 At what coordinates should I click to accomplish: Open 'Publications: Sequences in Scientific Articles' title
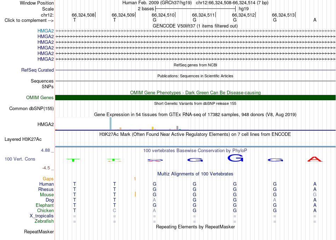(195, 76)
